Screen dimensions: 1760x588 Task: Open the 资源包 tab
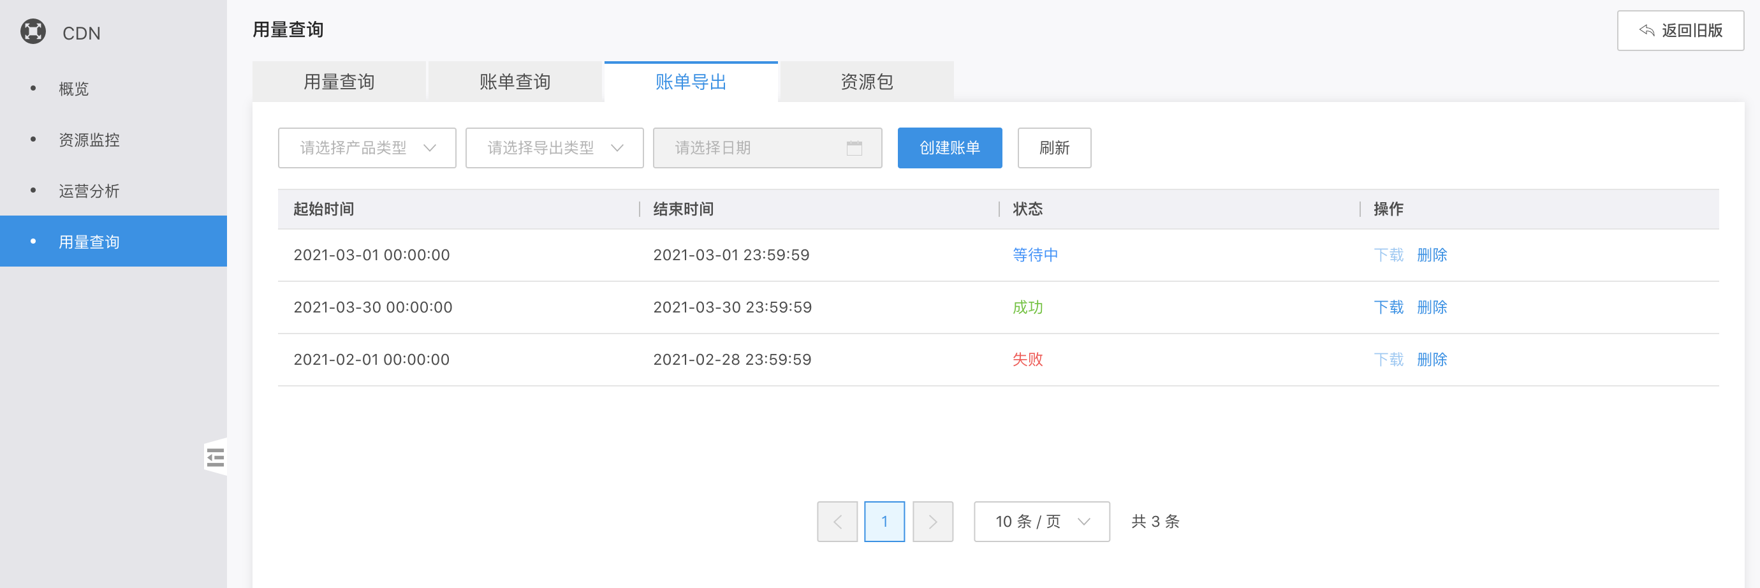coord(867,82)
